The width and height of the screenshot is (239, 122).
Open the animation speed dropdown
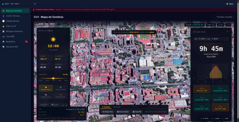tap(64, 105)
